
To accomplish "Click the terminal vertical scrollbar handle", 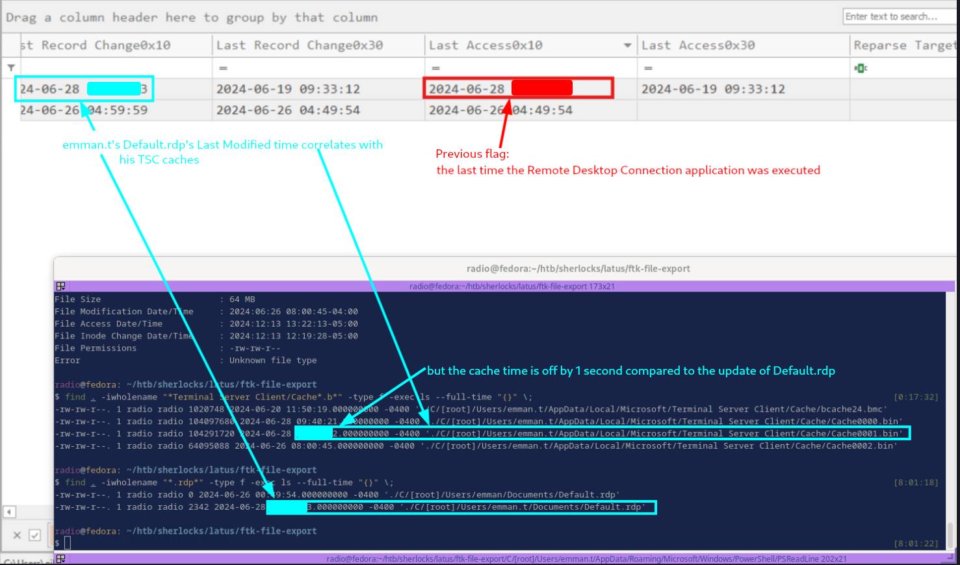I will (950, 535).
